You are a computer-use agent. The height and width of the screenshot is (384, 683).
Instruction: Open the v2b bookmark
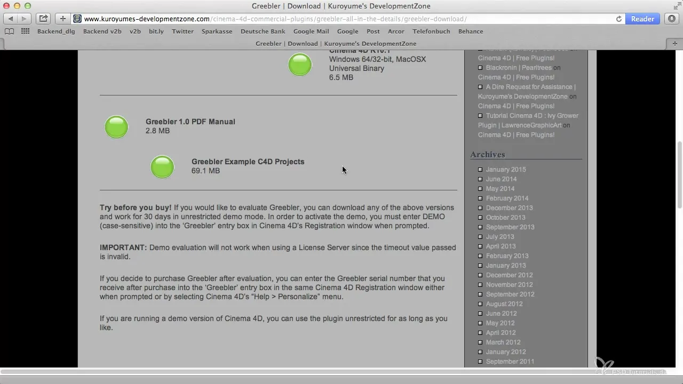(x=135, y=31)
